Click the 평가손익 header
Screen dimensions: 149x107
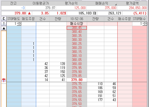click(x=71, y=3)
